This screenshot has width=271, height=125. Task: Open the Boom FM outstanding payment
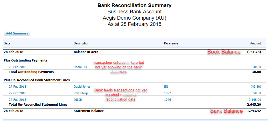(x=80, y=67)
